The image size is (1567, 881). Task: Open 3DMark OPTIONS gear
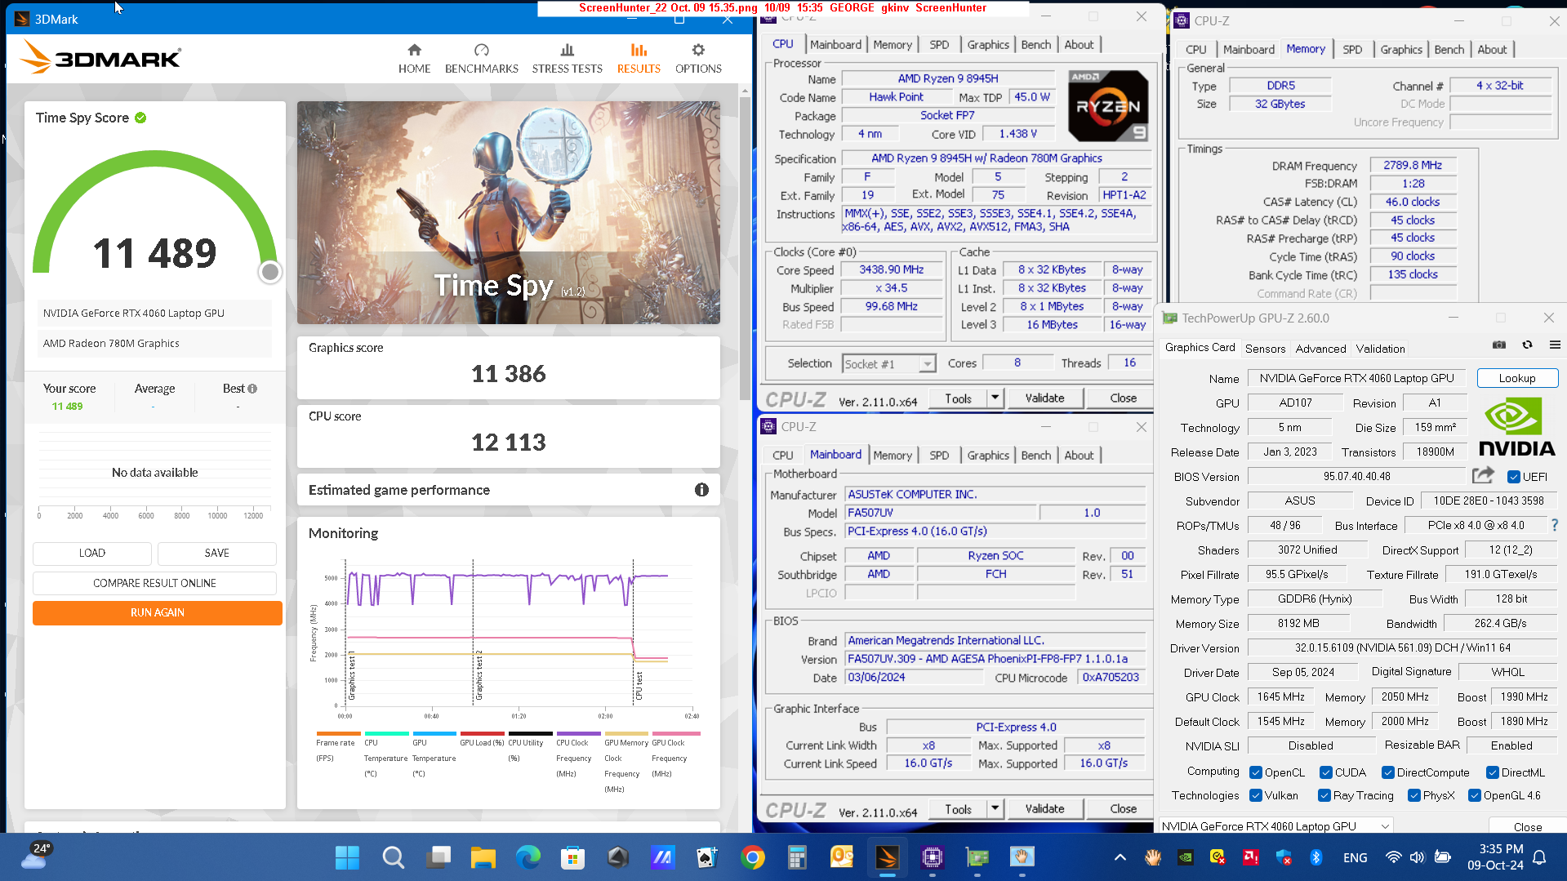698,59
